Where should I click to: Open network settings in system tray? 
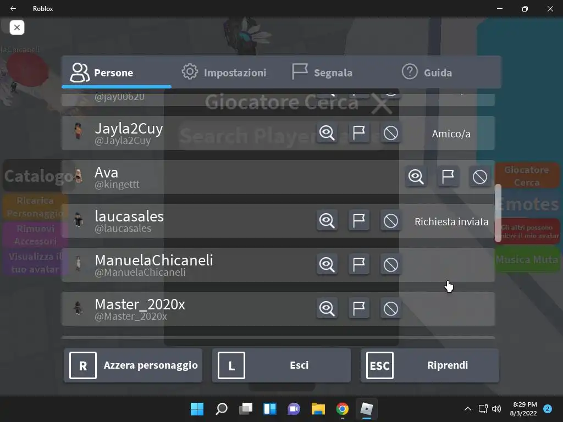click(x=483, y=409)
